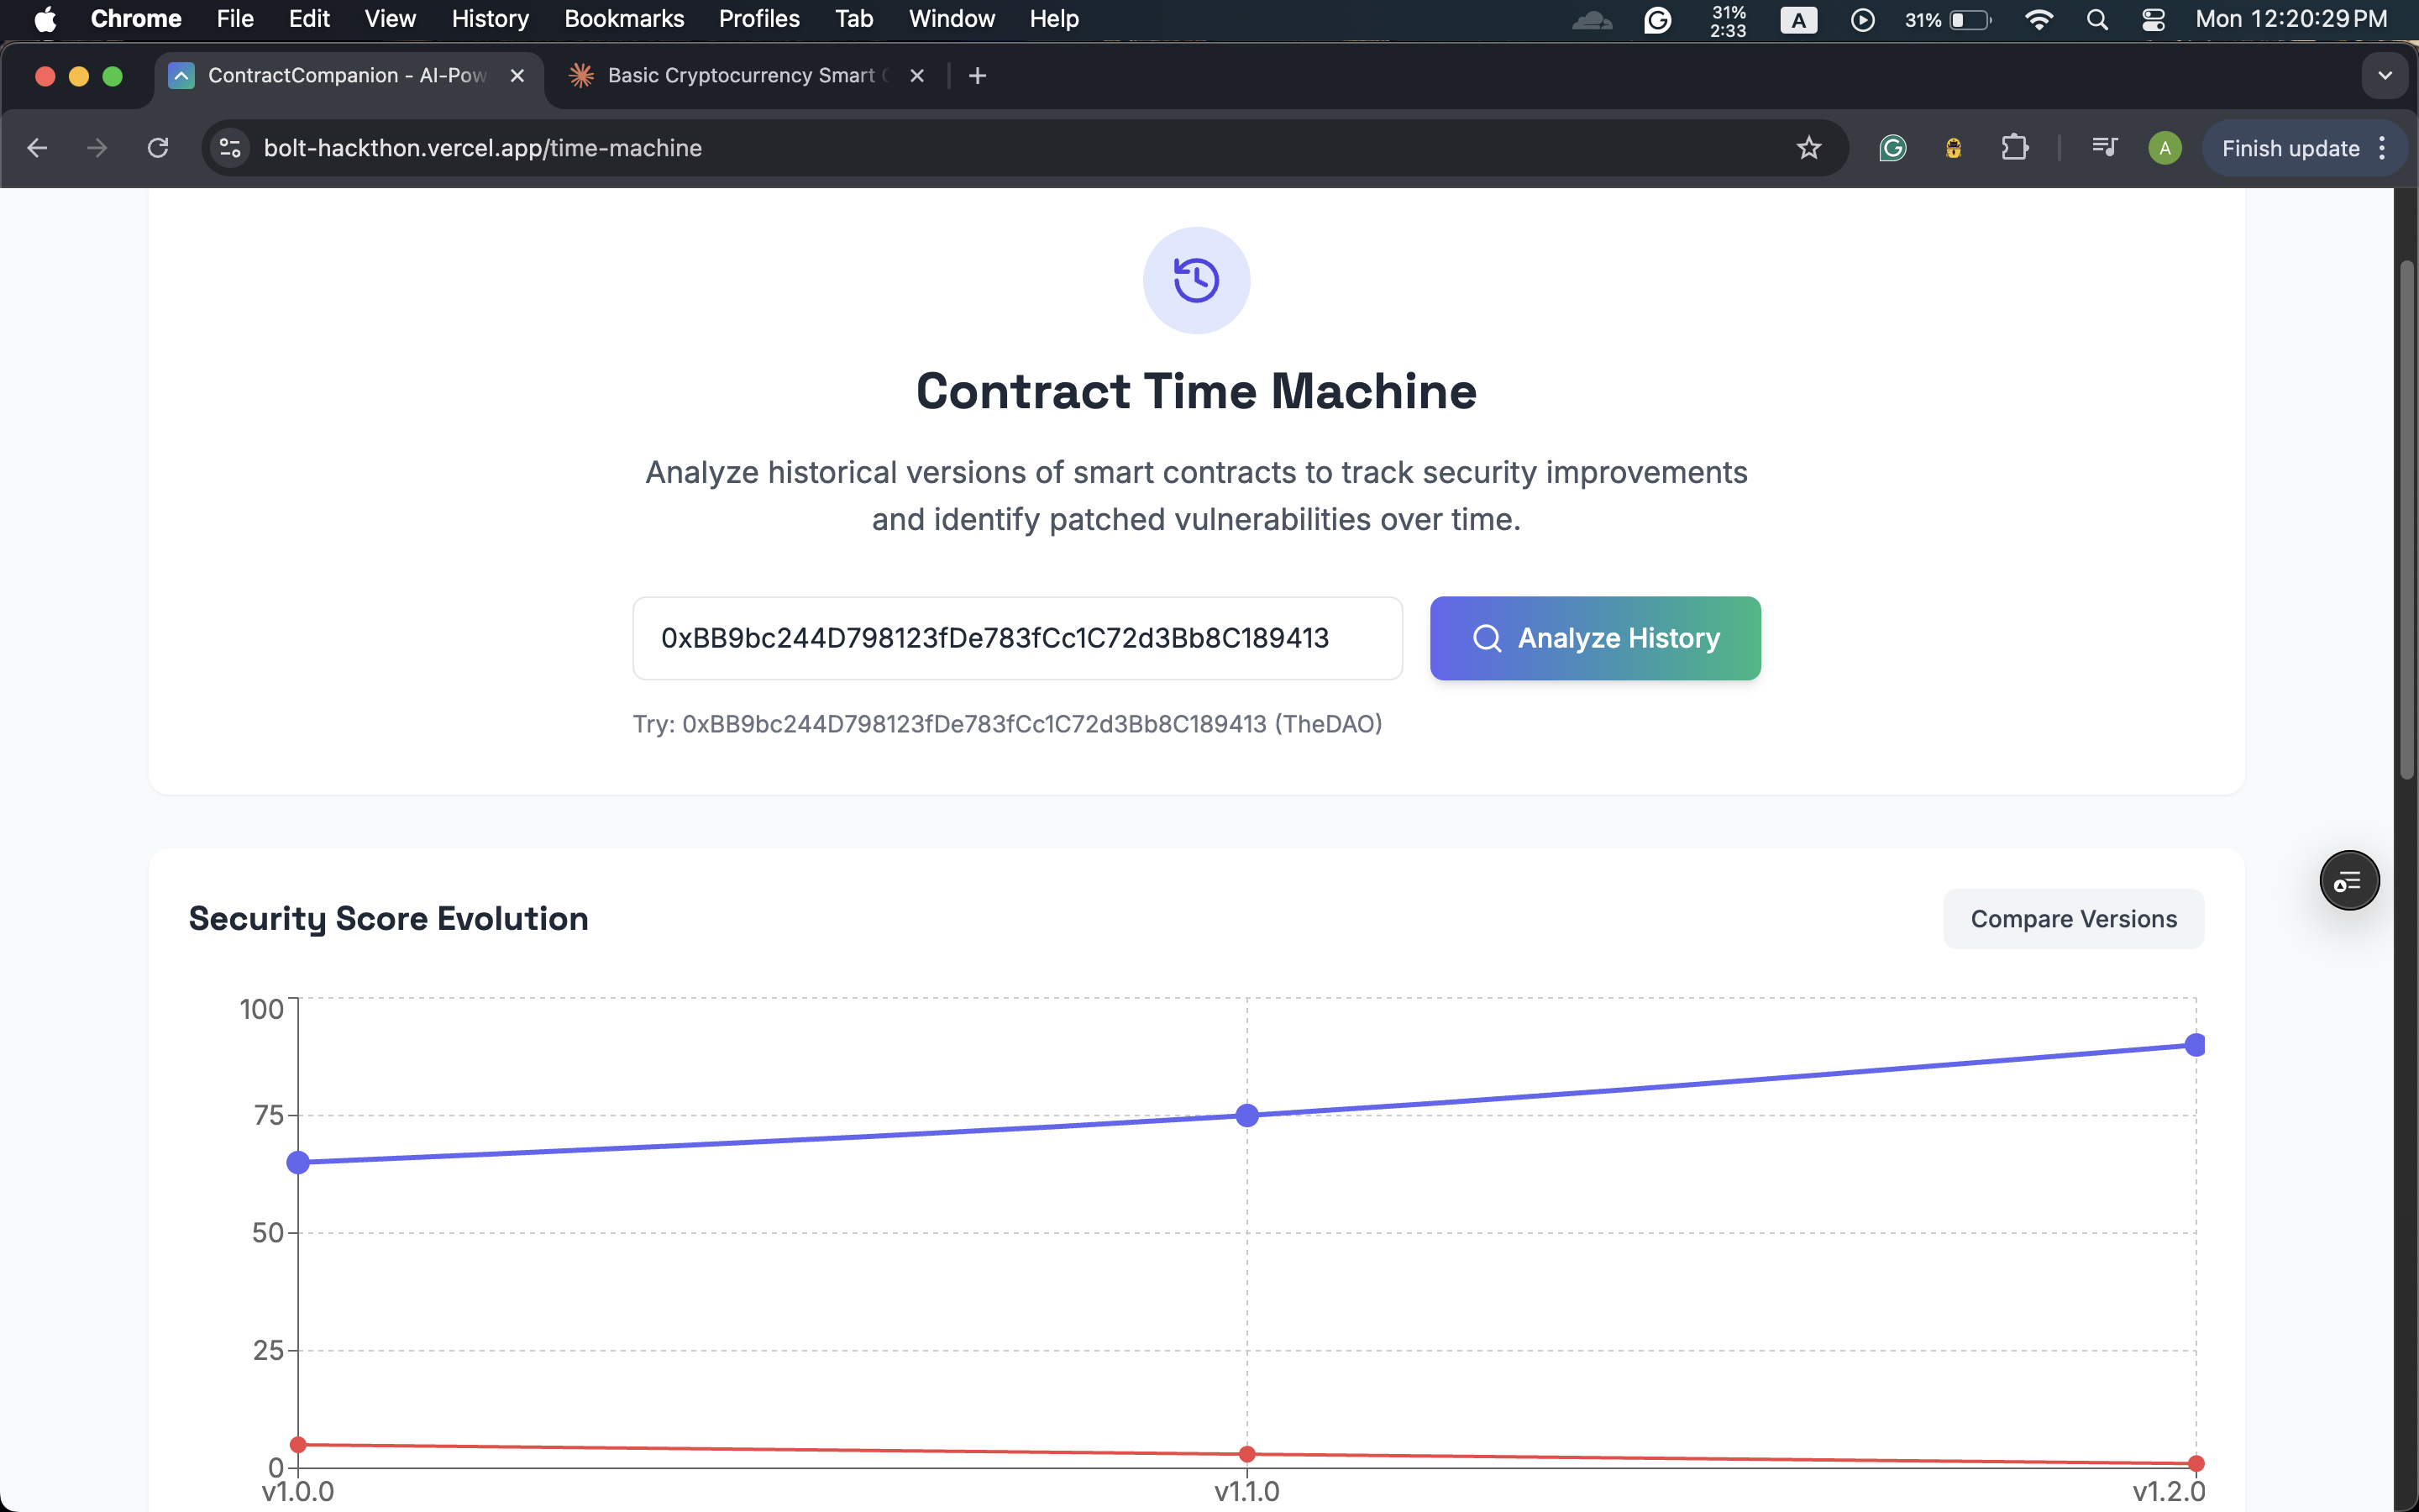Open the media controls playlist icon
2419x1512 pixels.
(2104, 148)
